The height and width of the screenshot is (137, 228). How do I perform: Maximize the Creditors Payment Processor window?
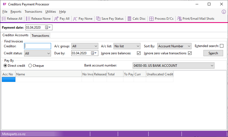pyautogui.click(x=209, y=4)
